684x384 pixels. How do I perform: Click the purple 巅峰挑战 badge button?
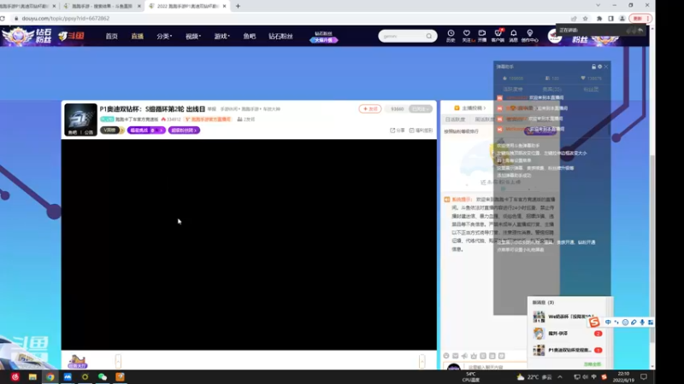pyautogui.click(x=146, y=131)
